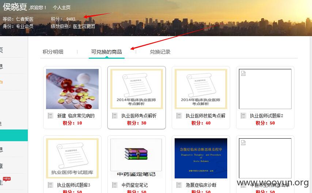Switch to the 积分明细 tab
The width and height of the screenshot is (312, 193).
(x=53, y=52)
